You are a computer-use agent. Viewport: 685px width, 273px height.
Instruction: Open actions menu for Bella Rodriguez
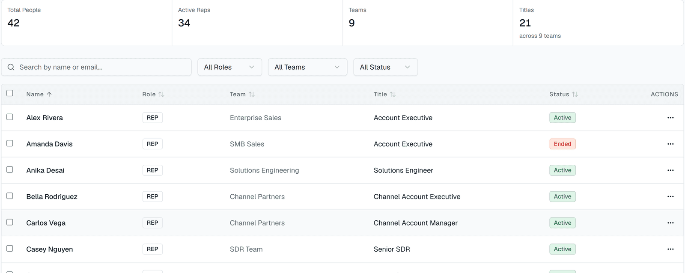tap(670, 196)
